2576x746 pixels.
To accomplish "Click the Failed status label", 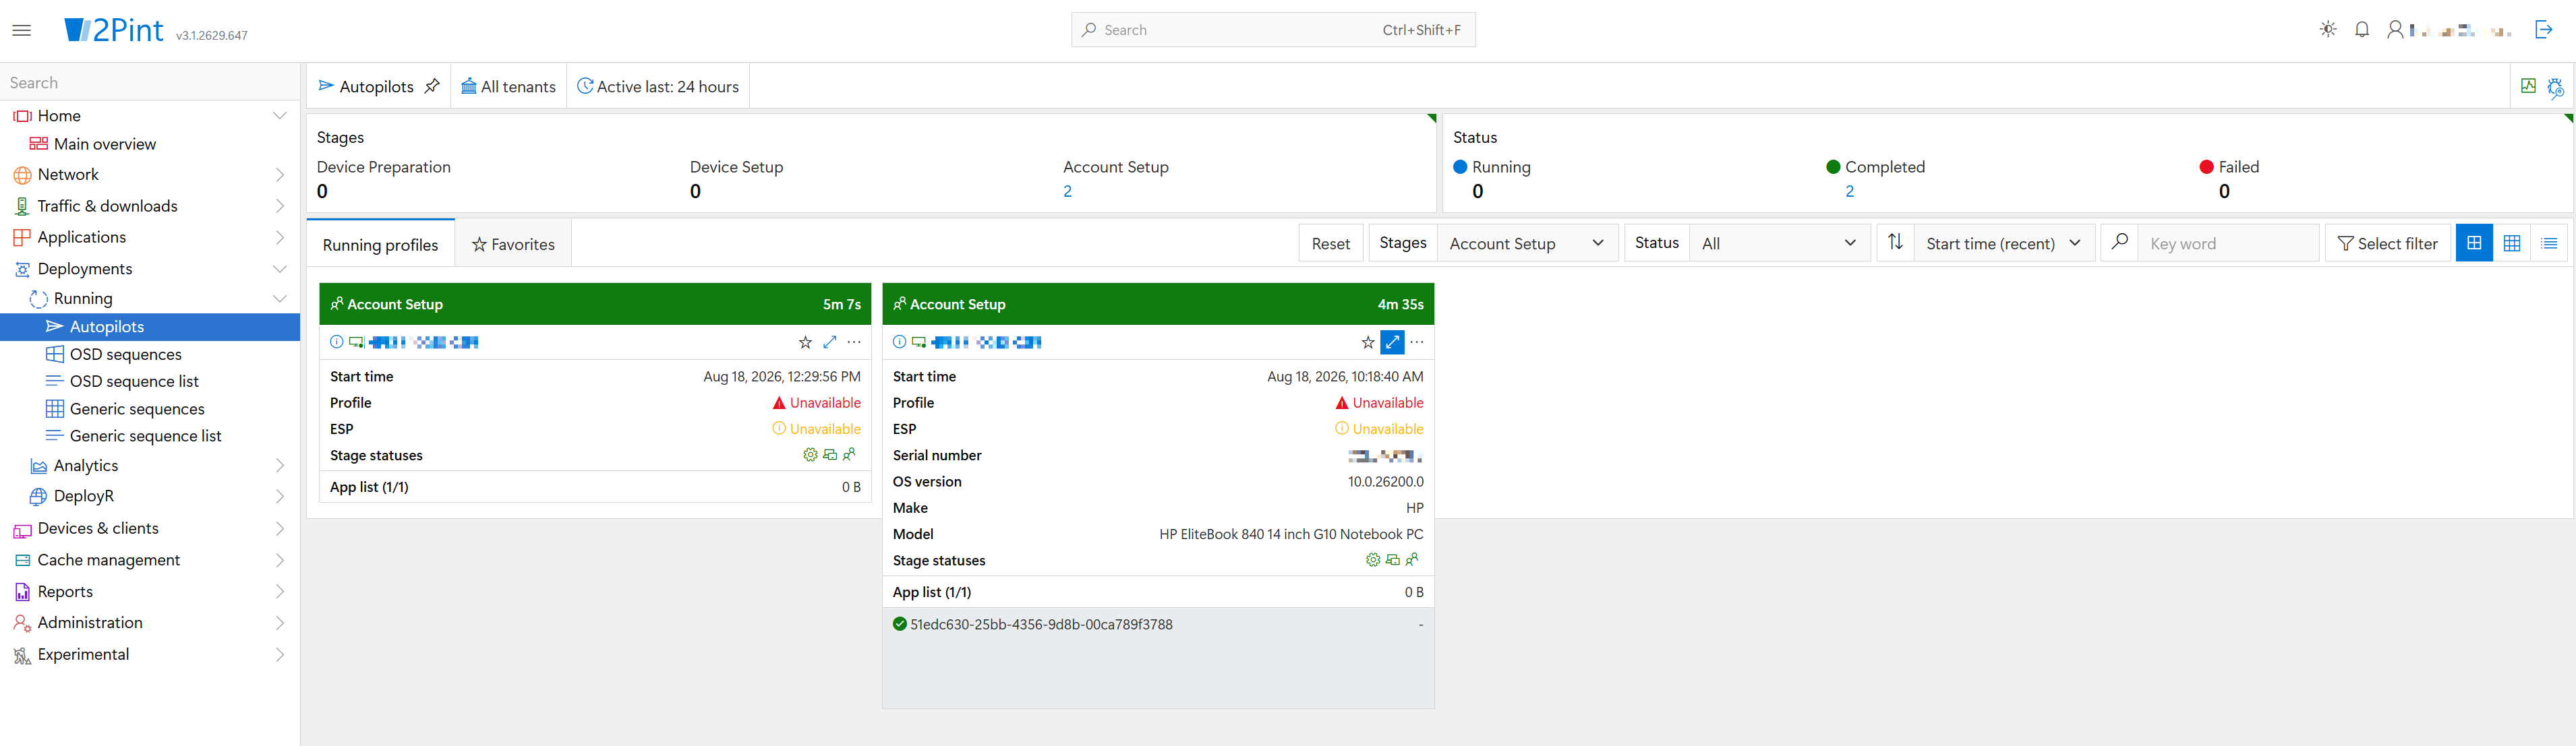I will (2239, 166).
